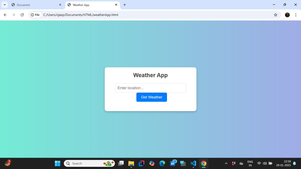Open Copilot from the taskbar
Viewport: 301px width, 169px height.
(x=152, y=163)
